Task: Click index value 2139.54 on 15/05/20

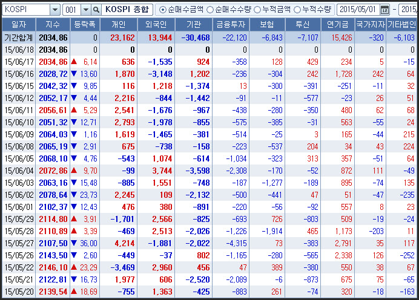Action: pos(53,292)
